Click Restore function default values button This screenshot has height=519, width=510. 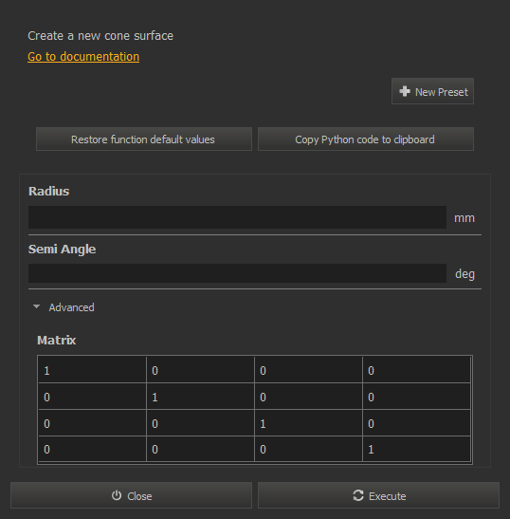144,139
